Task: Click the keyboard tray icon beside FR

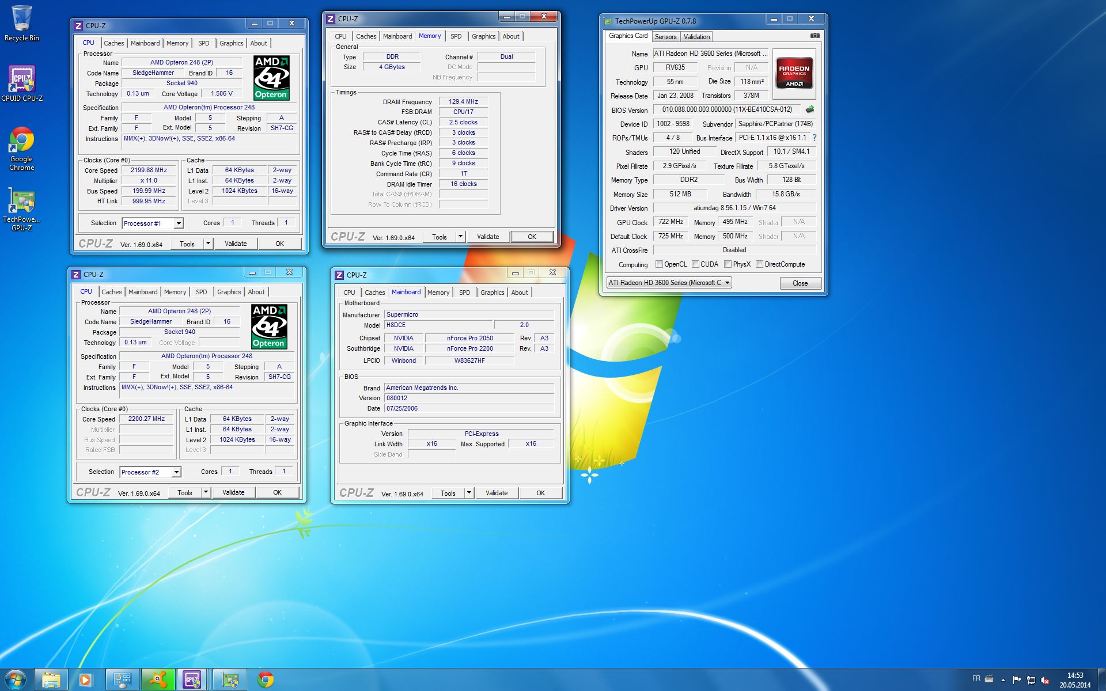Action: tap(989, 679)
